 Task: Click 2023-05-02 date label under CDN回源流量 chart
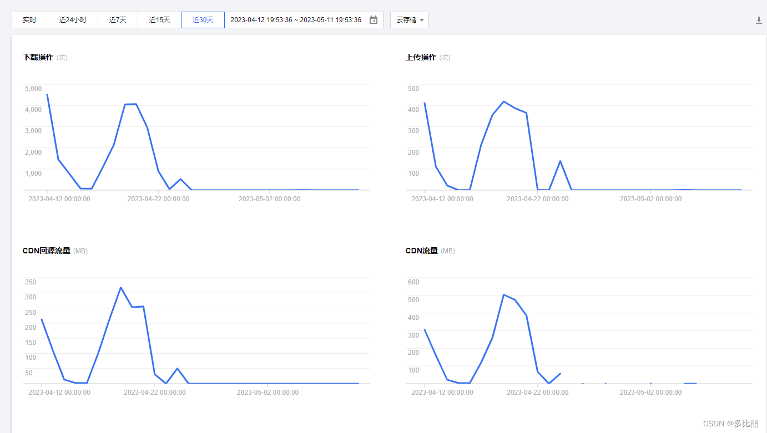click(268, 393)
